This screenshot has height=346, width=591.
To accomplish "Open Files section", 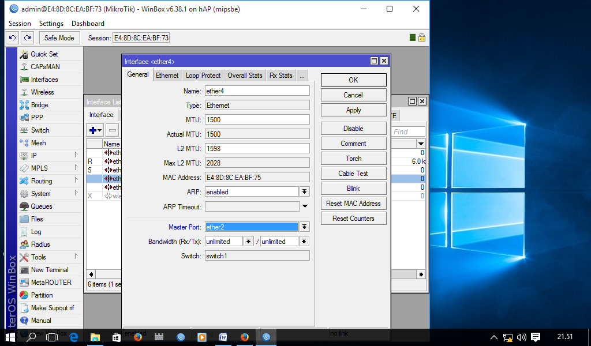I will pyautogui.click(x=37, y=219).
